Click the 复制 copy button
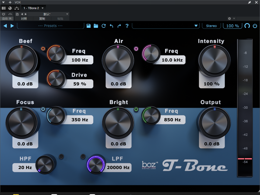 [42, 19]
